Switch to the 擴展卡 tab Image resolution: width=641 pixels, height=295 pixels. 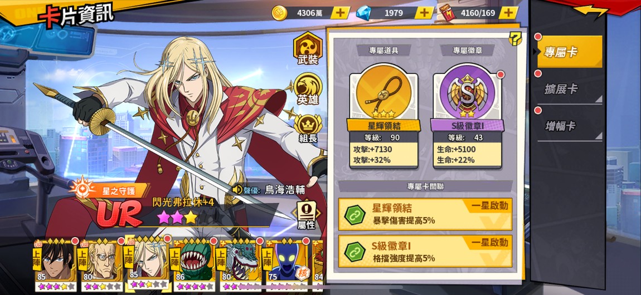(x=570, y=88)
